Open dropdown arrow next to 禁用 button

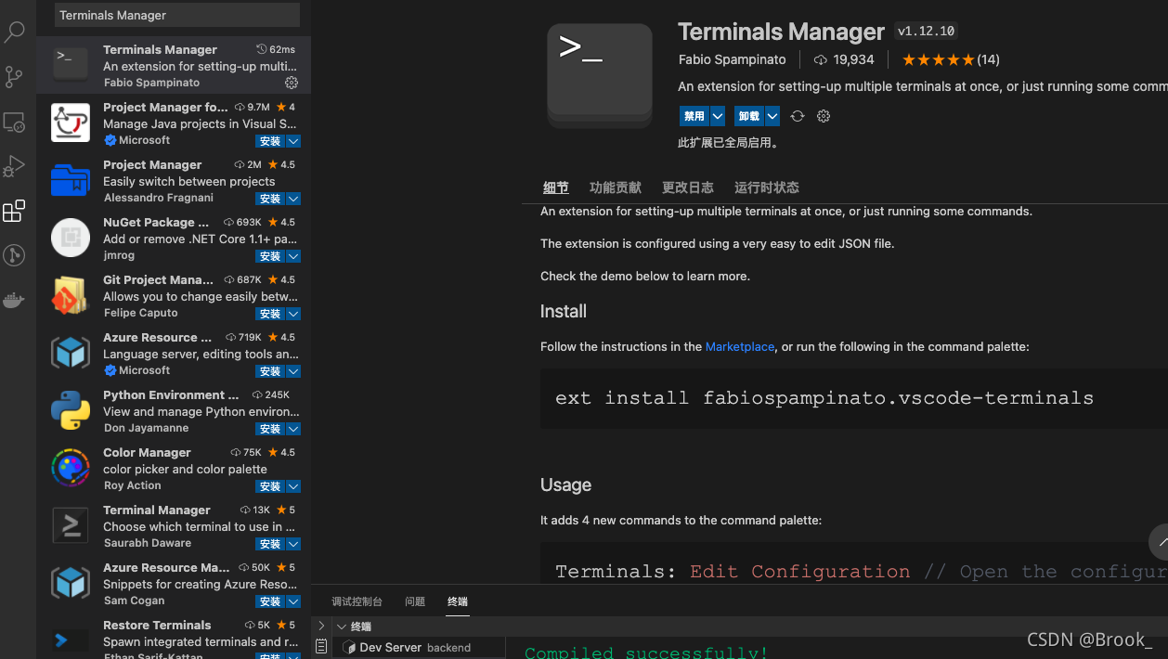718,116
